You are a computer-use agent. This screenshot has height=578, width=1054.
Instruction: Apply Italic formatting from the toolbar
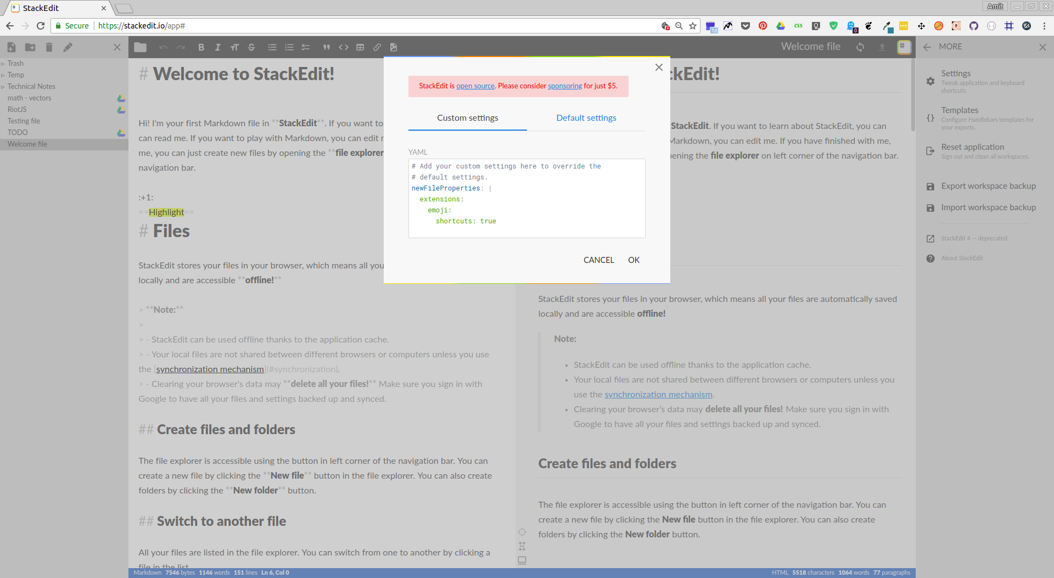tap(218, 47)
